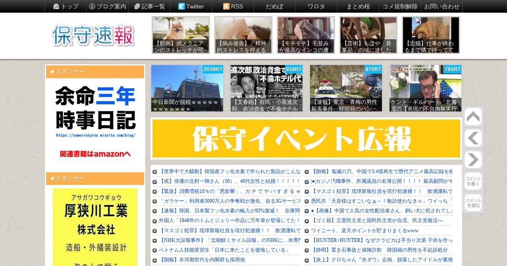Viewport: 507px width, 266px height.
Task: Open the モチモチ インコ article thumbnail
Action: coord(306,35)
